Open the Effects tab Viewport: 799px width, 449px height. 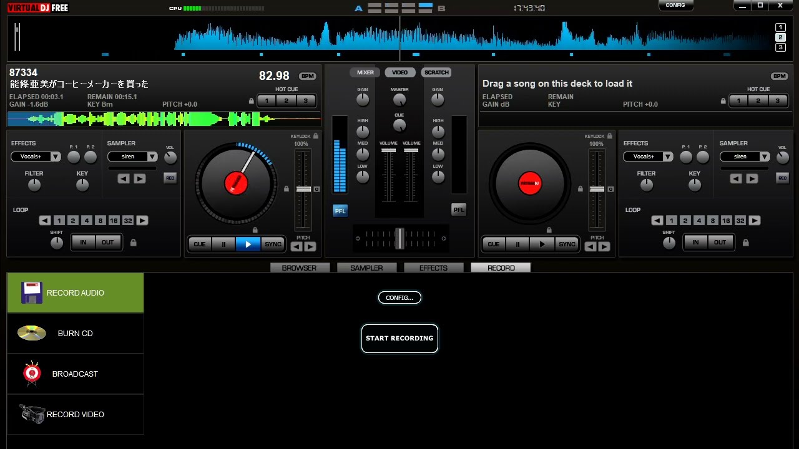point(433,268)
